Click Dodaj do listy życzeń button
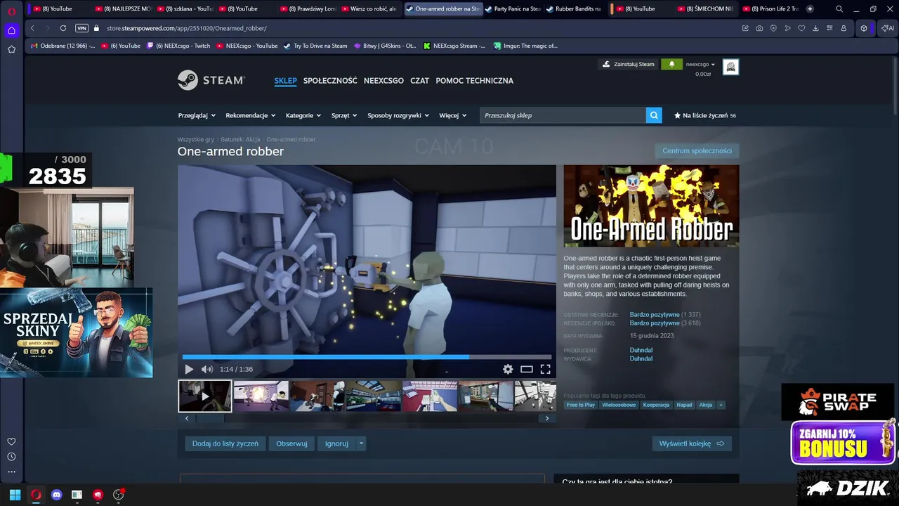The width and height of the screenshot is (899, 506). click(225, 443)
